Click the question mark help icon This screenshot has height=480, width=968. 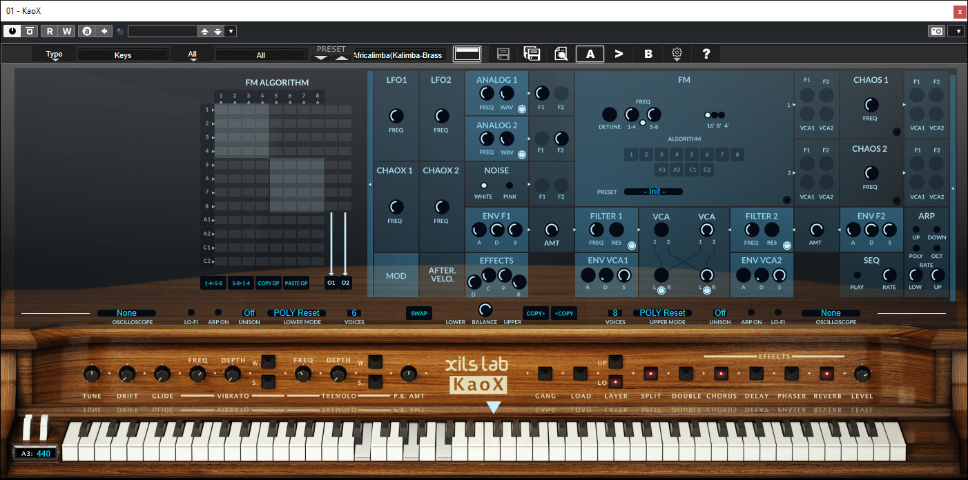pyautogui.click(x=706, y=54)
